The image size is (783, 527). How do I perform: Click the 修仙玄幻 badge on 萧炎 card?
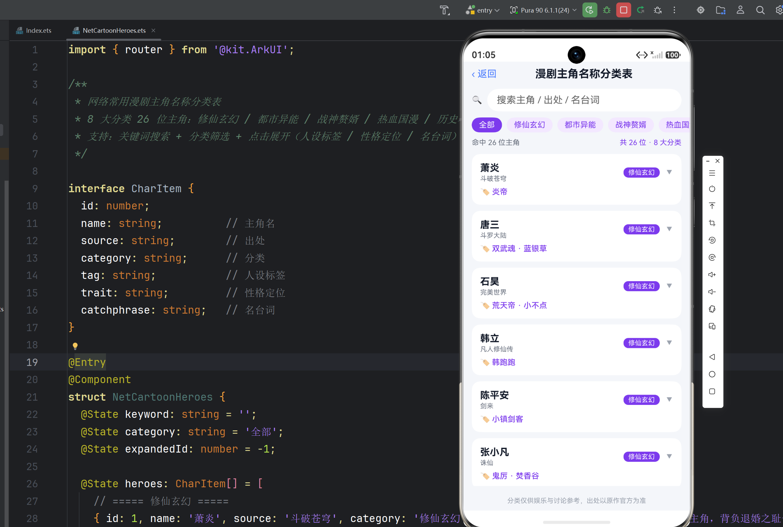641,172
